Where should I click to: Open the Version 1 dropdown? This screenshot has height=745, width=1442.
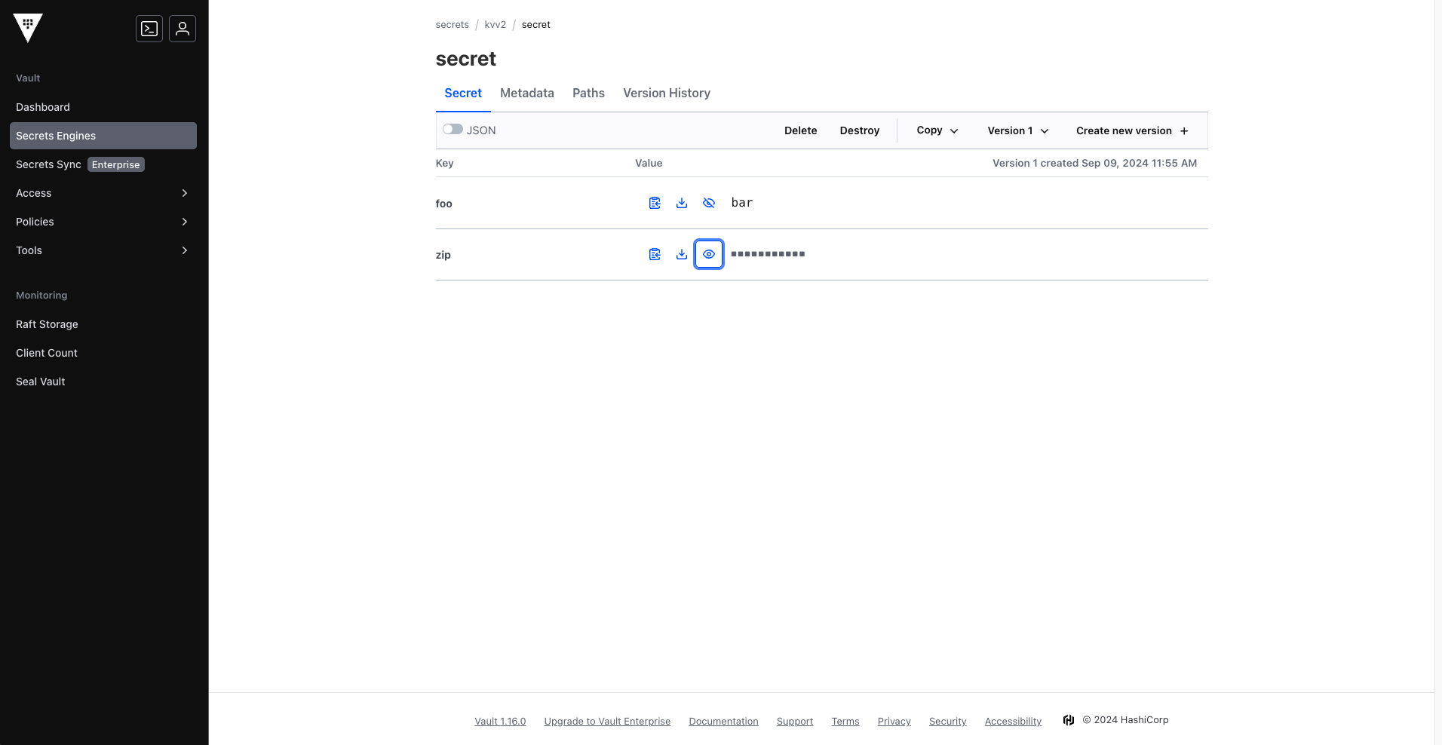click(x=1018, y=130)
